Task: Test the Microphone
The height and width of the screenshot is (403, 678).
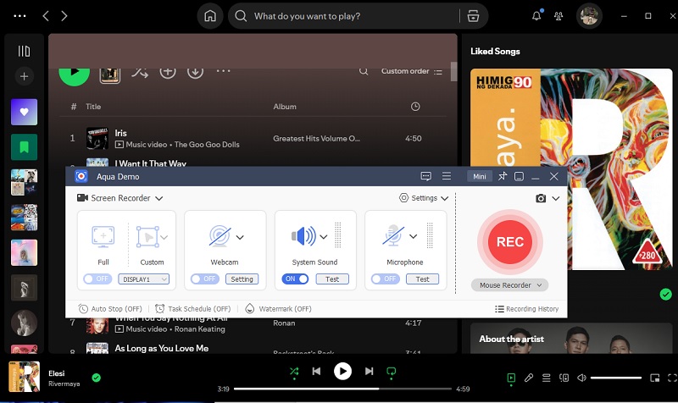Action: [422, 279]
